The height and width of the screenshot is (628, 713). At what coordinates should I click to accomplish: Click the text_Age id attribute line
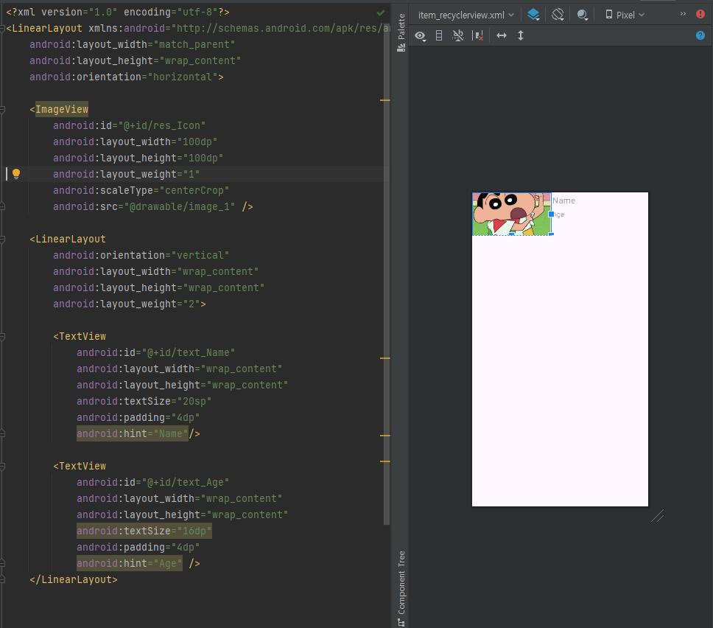(x=152, y=482)
